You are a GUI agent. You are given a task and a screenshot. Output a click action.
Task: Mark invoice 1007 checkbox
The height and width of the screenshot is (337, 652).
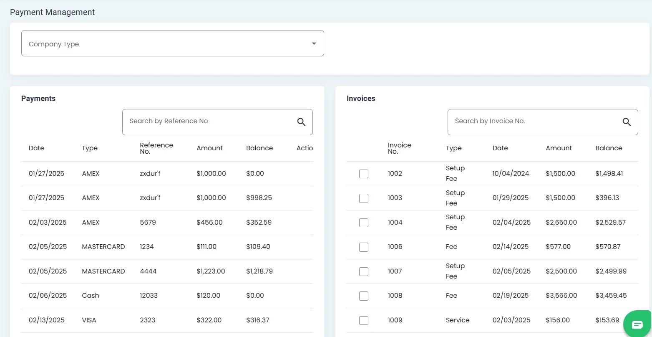click(364, 271)
